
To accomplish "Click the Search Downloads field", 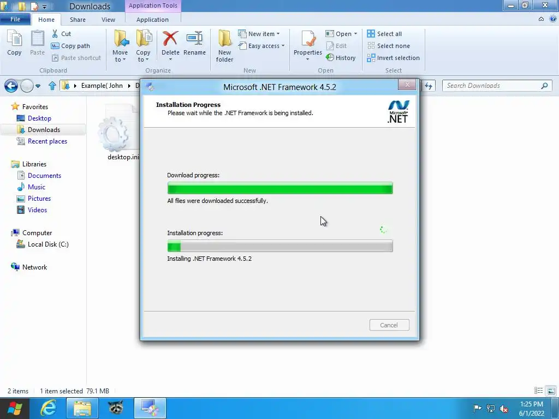I will click(497, 86).
